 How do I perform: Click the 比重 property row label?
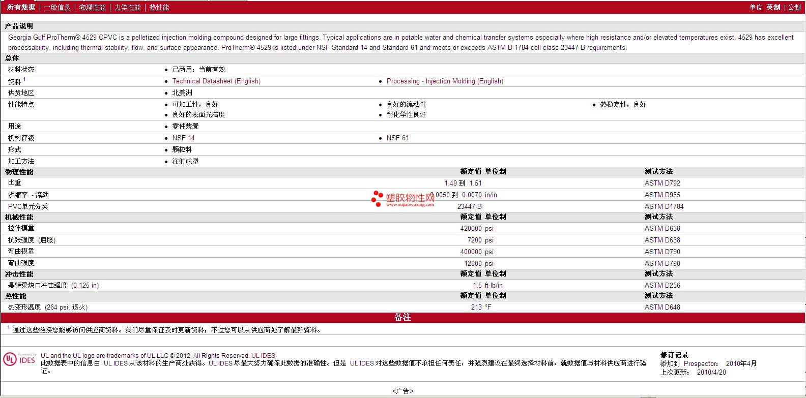pos(14,182)
